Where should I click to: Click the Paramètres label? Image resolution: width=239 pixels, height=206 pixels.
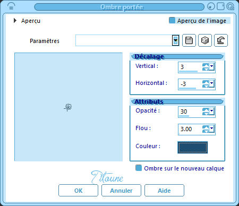coord(45,41)
